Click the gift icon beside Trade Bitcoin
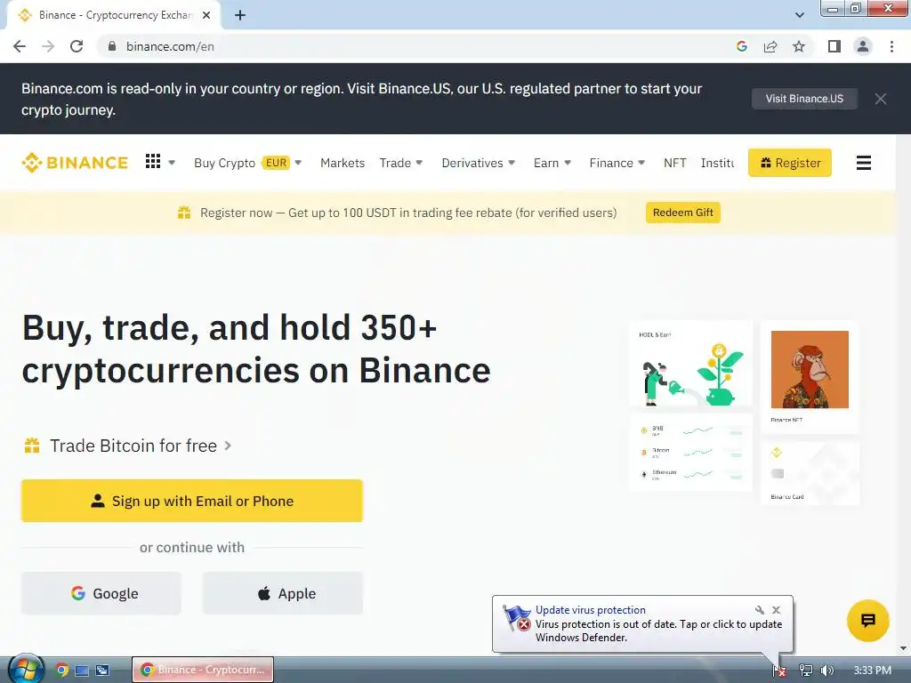Viewport: 911px width, 683px height. tap(32, 446)
